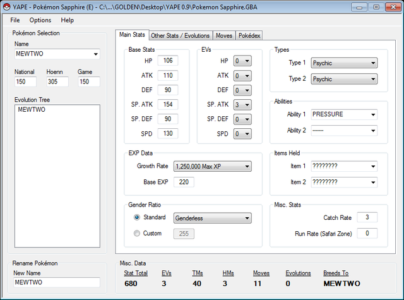
Task: Open the SP. ATK EV dropdown
Action: pyautogui.click(x=242, y=105)
